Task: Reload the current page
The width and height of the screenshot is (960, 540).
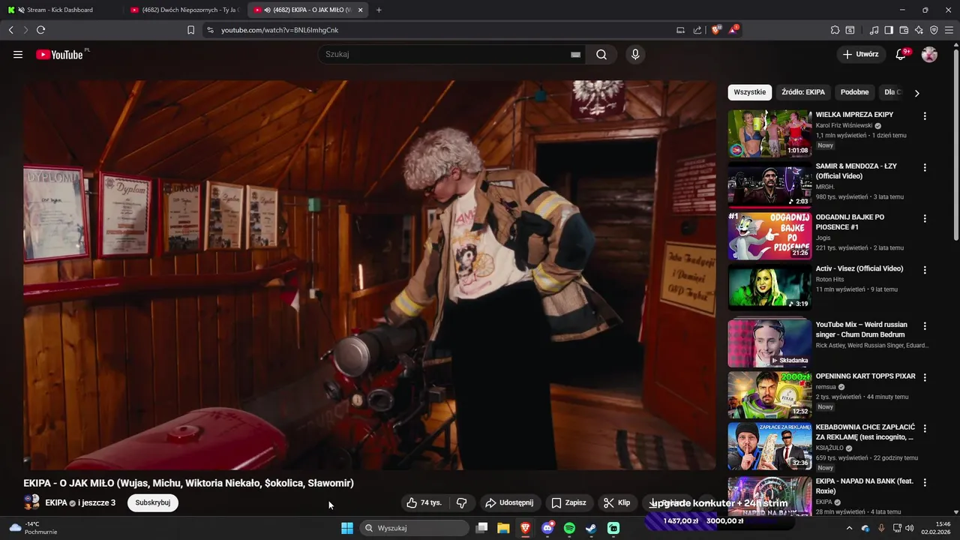Action: point(40,30)
